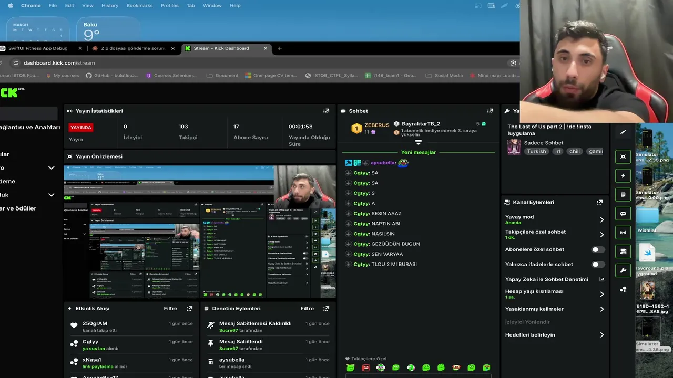Click the pencil edit icon in right toolbar
Image resolution: width=673 pixels, height=378 pixels.
click(623, 132)
